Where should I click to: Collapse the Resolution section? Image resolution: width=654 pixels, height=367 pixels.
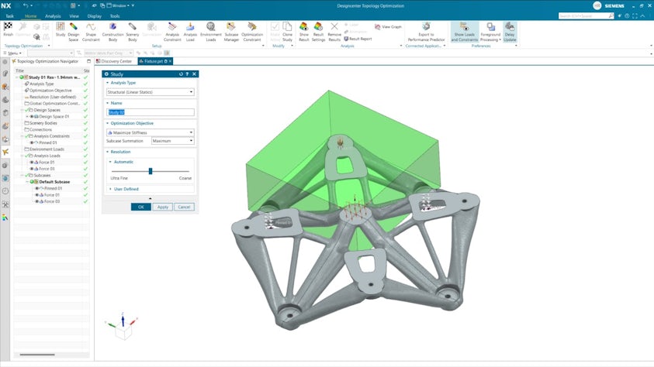coord(108,152)
